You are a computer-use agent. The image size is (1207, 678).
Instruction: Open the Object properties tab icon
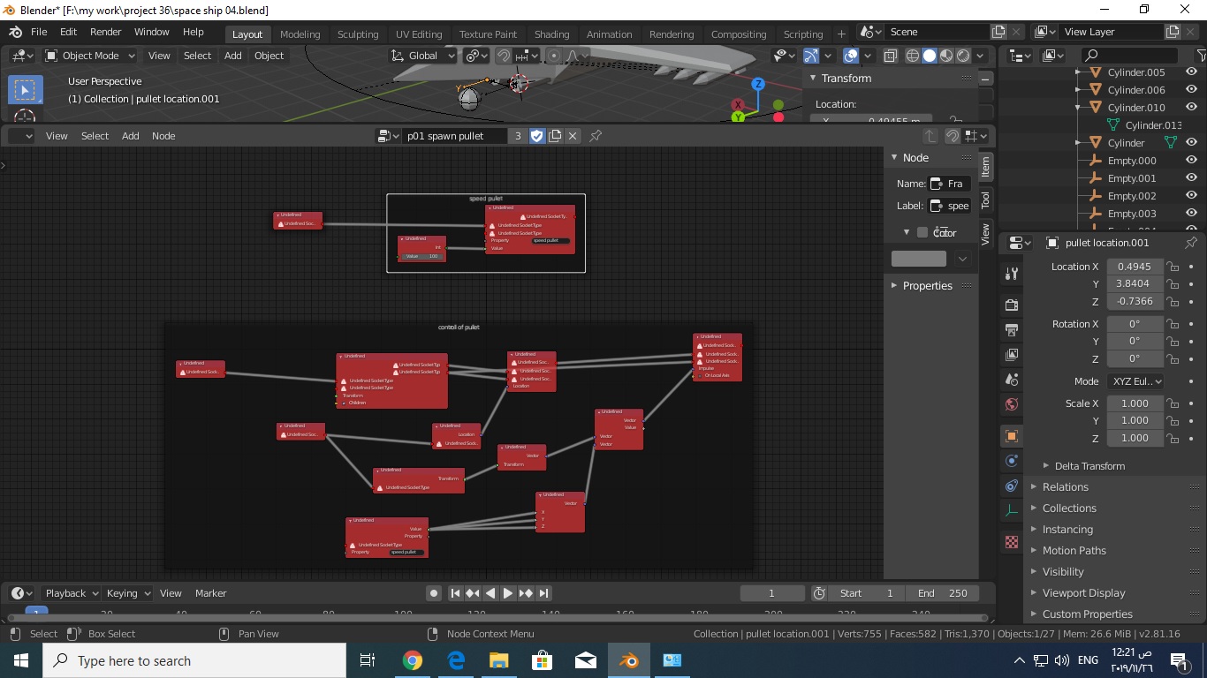[1012, 436]
